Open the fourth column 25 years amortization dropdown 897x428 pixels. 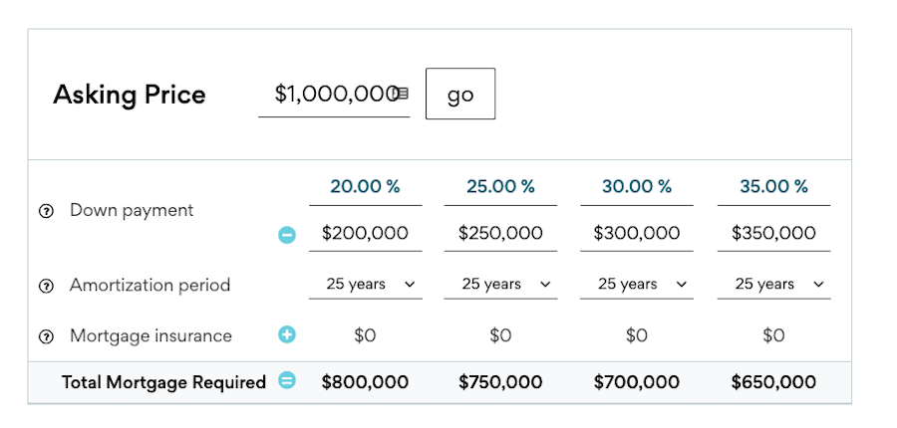[x=774, y=285]
